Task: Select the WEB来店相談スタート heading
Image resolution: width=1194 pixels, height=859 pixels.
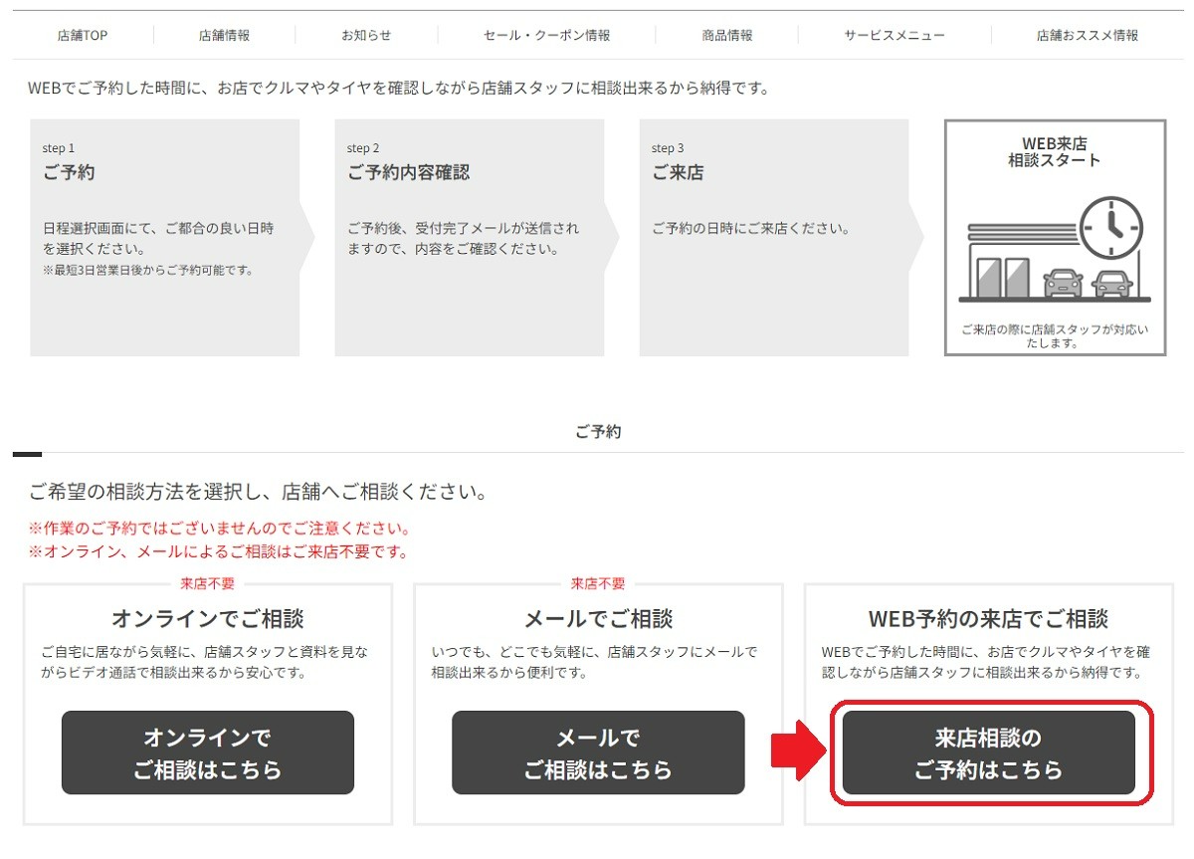Action: [1055, 152]
